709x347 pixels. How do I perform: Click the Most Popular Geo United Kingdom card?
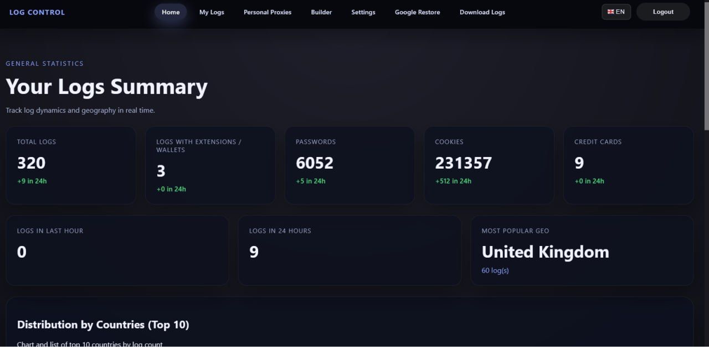(x=582, y=250)
